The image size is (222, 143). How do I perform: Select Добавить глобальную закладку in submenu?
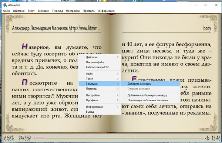(x=150, y=95)
